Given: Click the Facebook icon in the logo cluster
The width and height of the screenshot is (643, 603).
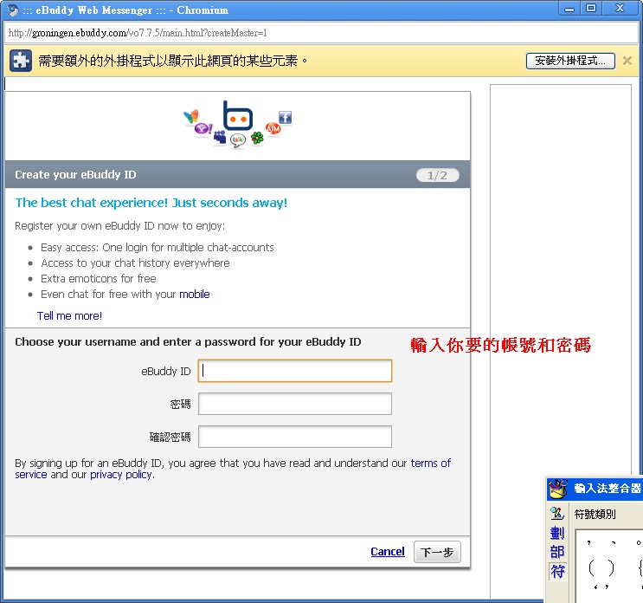Looking at the screenshot, I should 285,118.
